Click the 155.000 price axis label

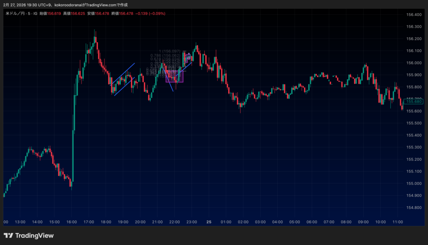click(414, 183)
